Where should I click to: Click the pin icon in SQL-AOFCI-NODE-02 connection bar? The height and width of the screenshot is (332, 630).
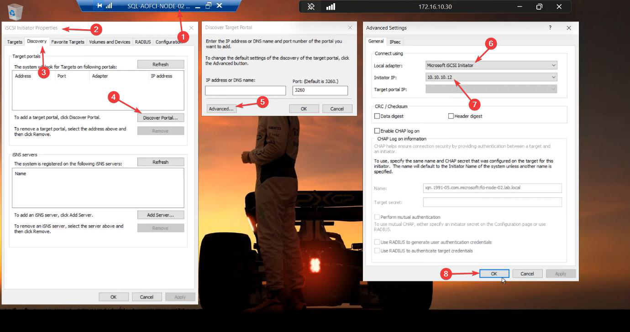[99, 6]
